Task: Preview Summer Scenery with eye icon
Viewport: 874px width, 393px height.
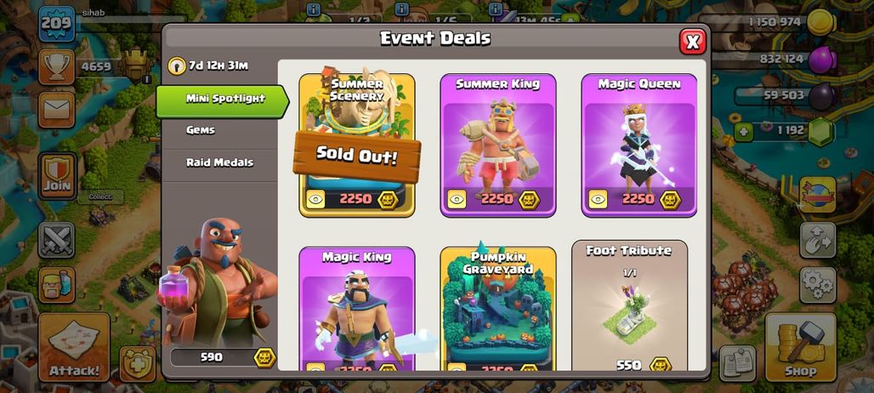Action: pyautogui.click(x=315, y=199)
